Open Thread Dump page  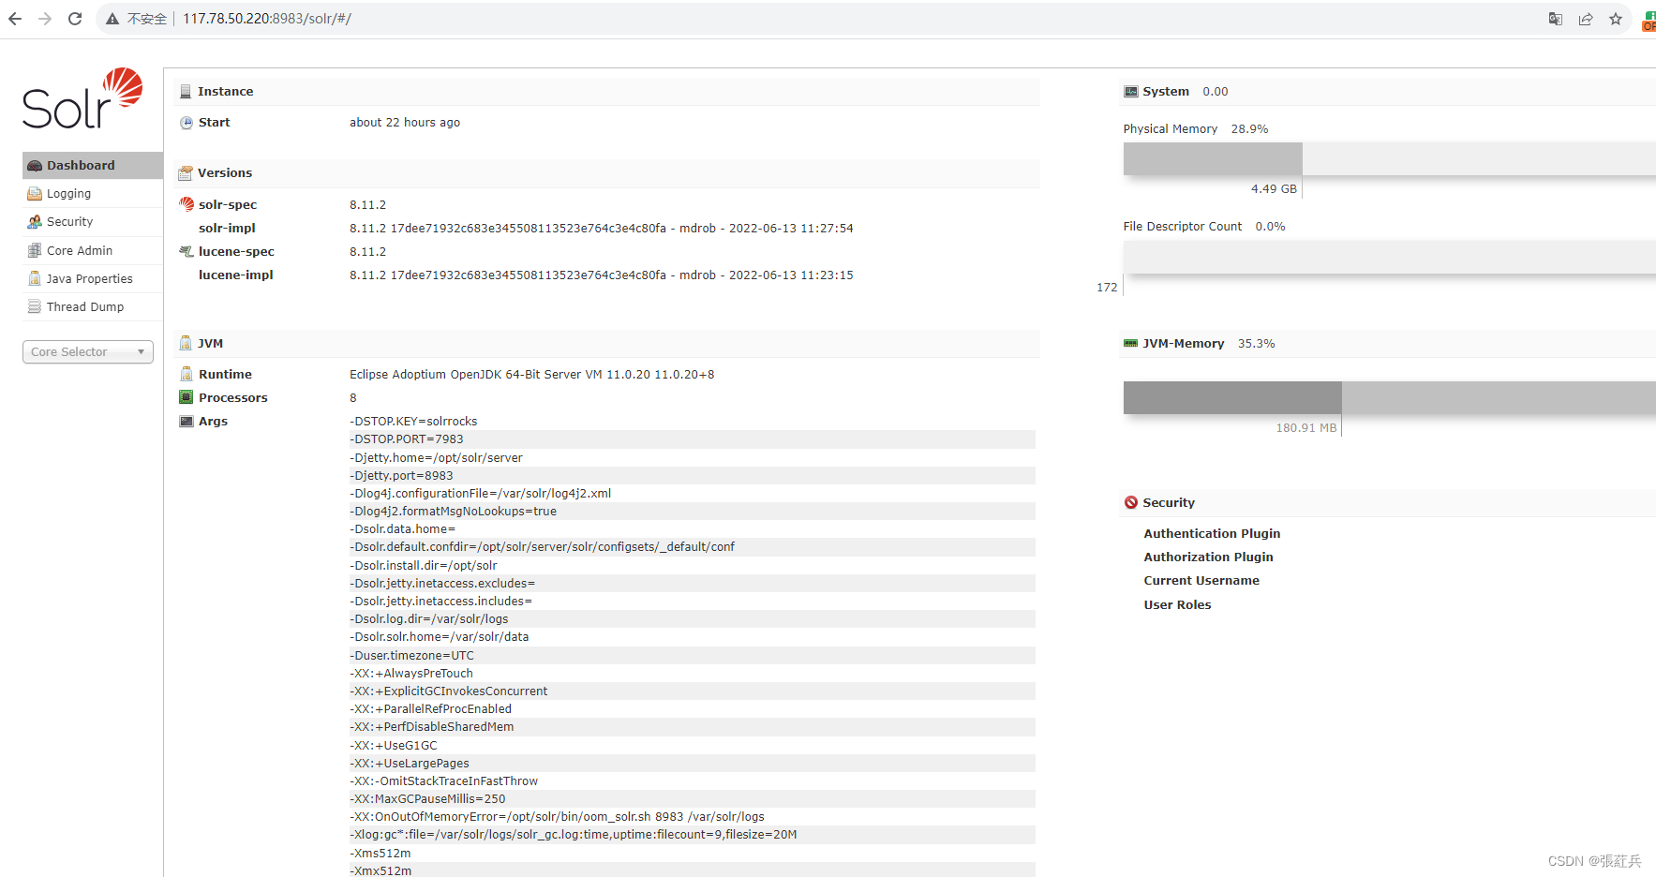point(92,306)
